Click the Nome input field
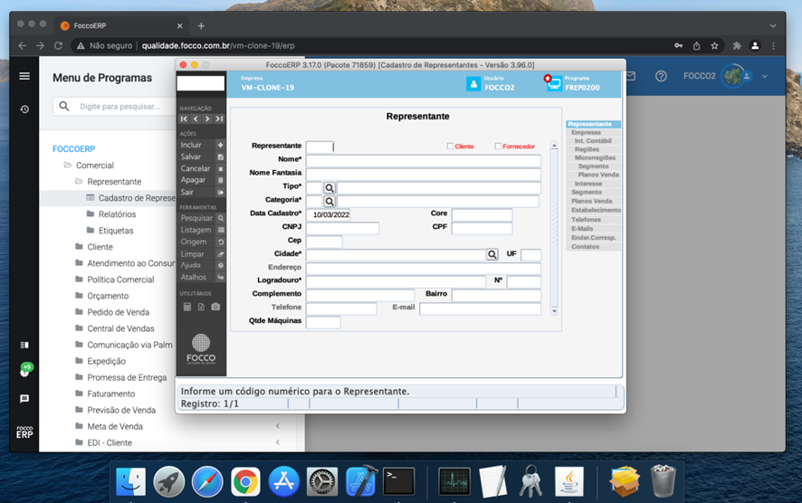Image resolution: width=802 pixels, height=503 pixels. [424, 161]
